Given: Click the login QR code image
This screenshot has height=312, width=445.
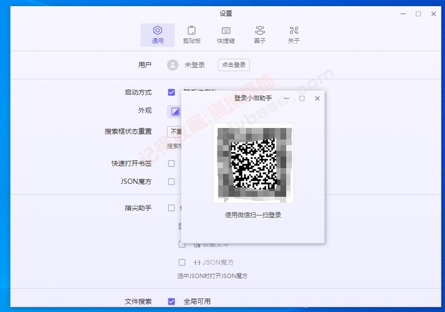Looking at the screenshot, I should [253, 163].
